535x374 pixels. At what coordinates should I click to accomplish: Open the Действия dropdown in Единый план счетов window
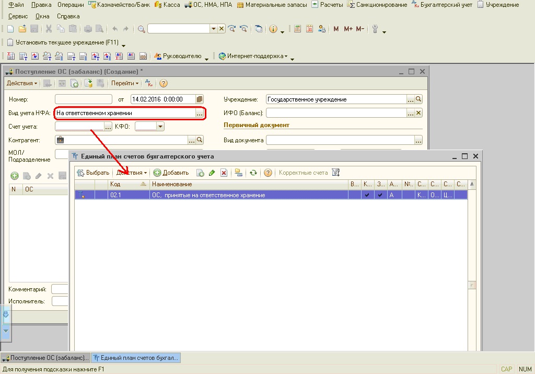[x=131, y=173]
